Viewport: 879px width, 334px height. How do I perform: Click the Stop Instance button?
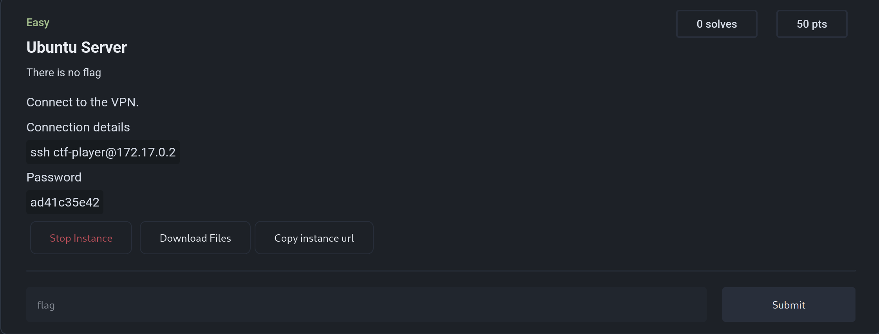click(81, 238)
